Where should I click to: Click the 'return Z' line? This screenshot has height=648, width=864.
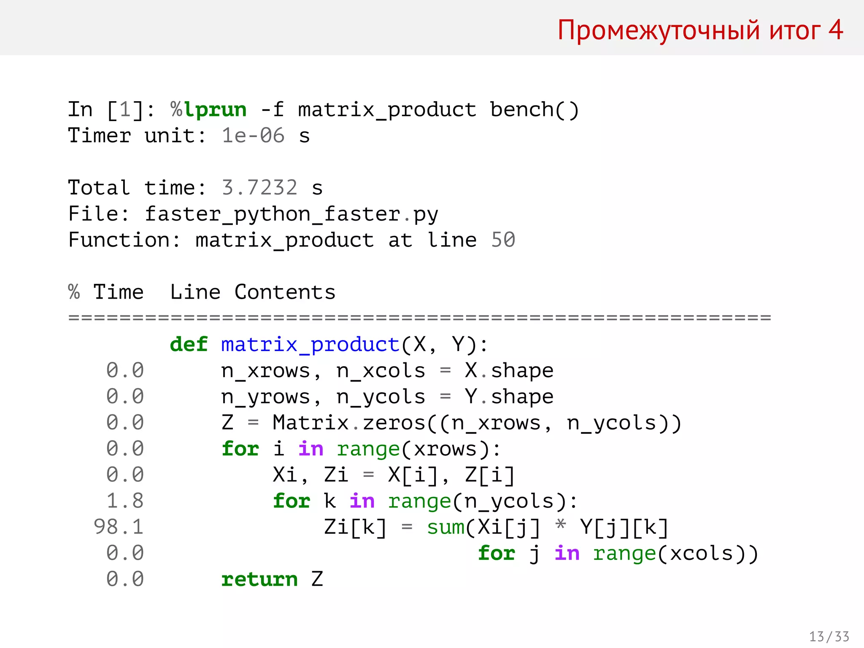pyautogui.click(x=272, y=579)
